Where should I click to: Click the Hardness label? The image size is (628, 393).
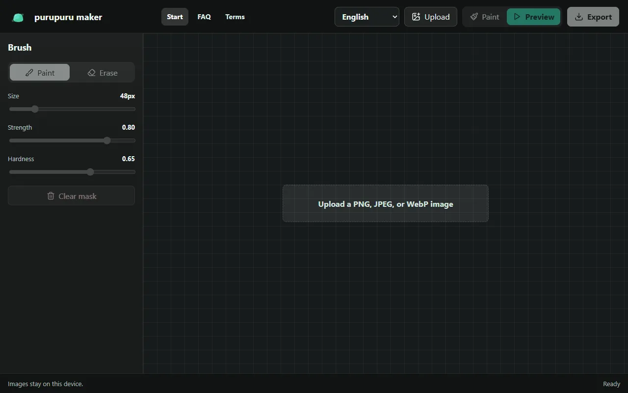pyautogui.click(x=21, y=159)
